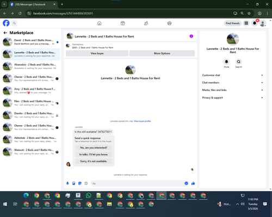272x217 pixels.
Task: Send 'Yes, are you interested?' quick response
Action: tap(94, 148)
